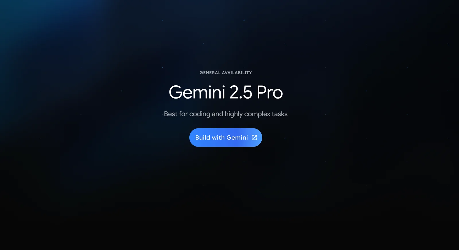Click the 'Best for coding' subtitle text
The image size is (459, 250).
coord(225,114)
